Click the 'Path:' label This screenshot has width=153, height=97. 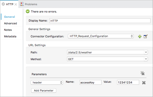pyautogui.click(x=34, y=52)
